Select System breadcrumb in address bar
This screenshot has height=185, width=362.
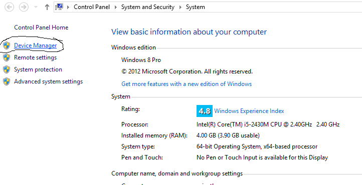(196, 7)
